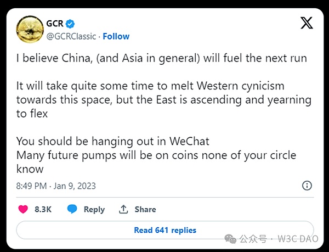Click the X logo in the corner
Image resolution: width=329 pixels, height=252 pixels.
(307, 24)
